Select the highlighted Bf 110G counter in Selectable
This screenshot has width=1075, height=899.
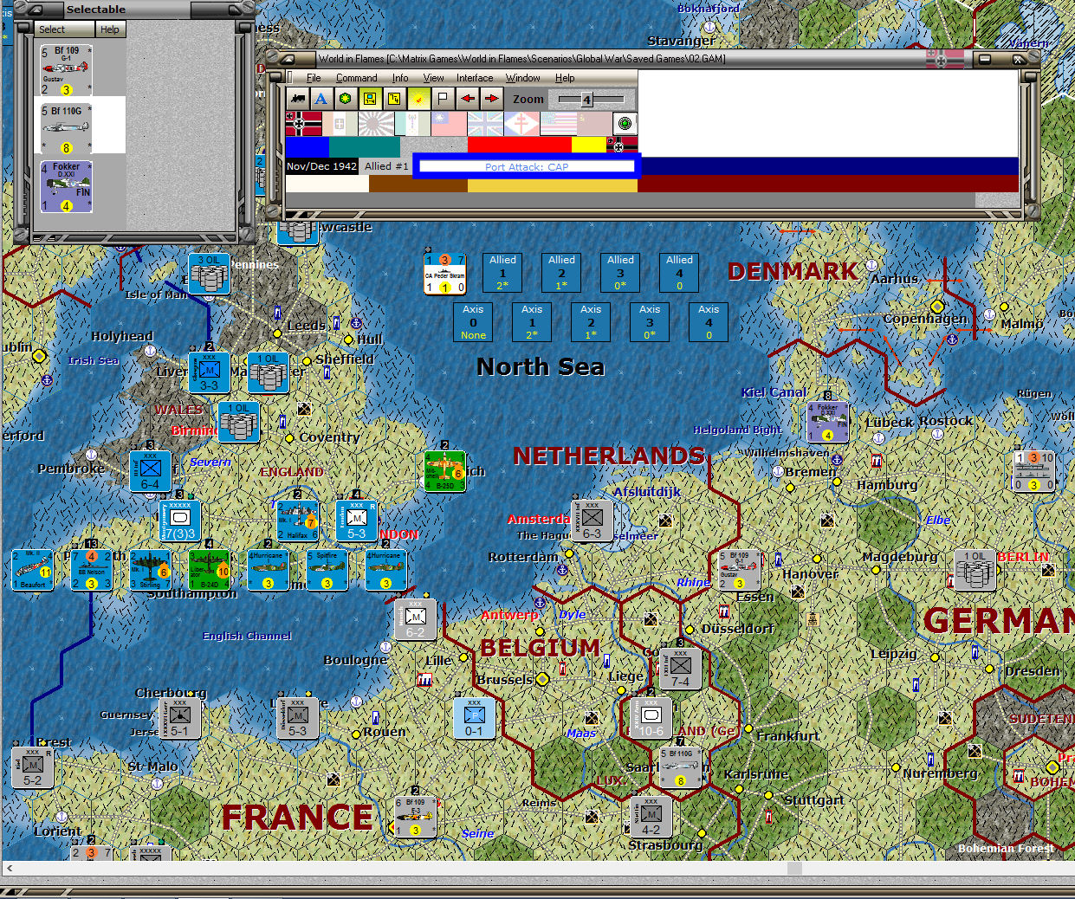tap(66, 128)
